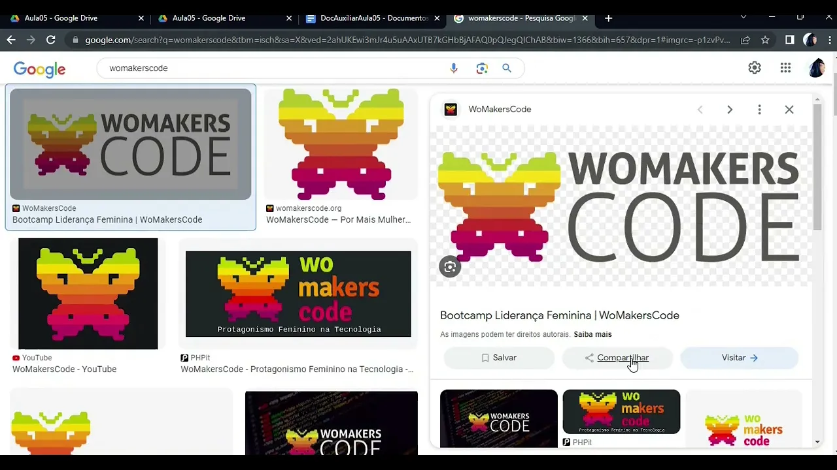Close the womakerscode search tab

point(585,18)
